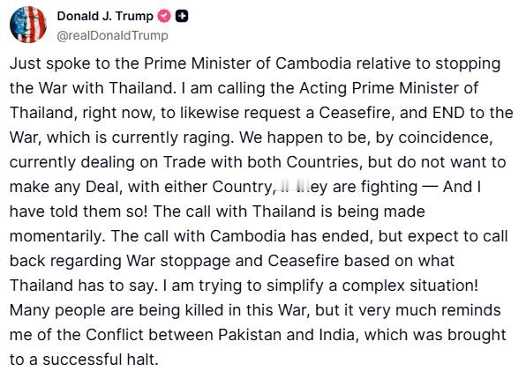Click the phrase 'simplify a complex situation!'
This screenshot has width=526, height=371.
point(372,286)
